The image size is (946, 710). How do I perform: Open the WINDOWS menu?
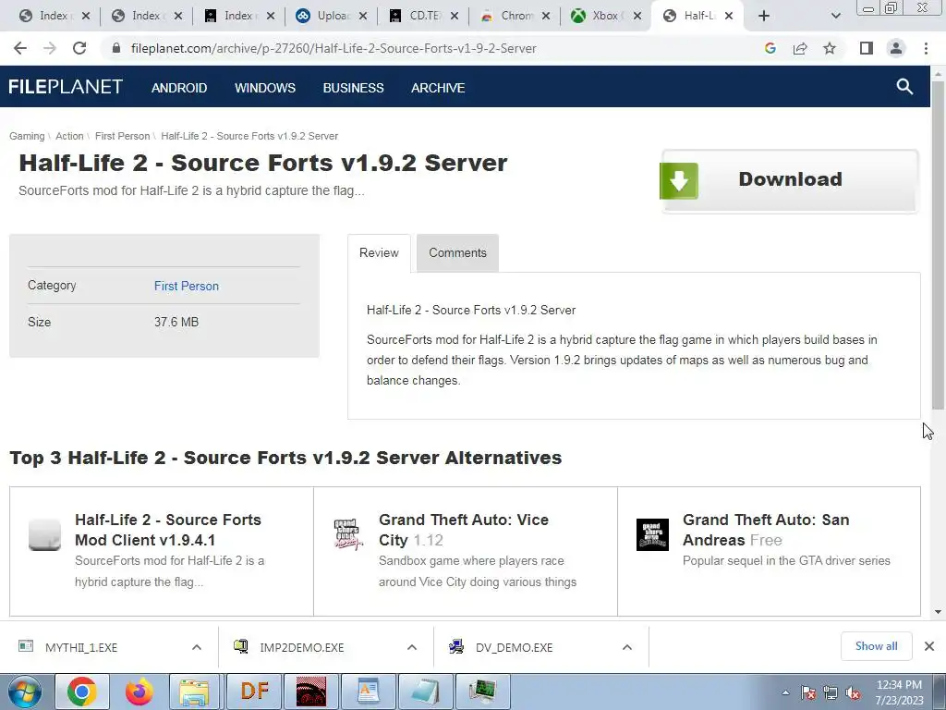pyautogui.click(x=265, y=88)
